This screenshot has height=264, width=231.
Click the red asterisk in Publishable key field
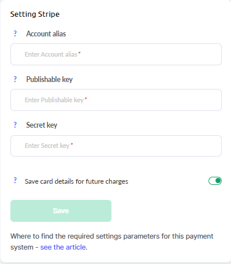coord(86,98)
